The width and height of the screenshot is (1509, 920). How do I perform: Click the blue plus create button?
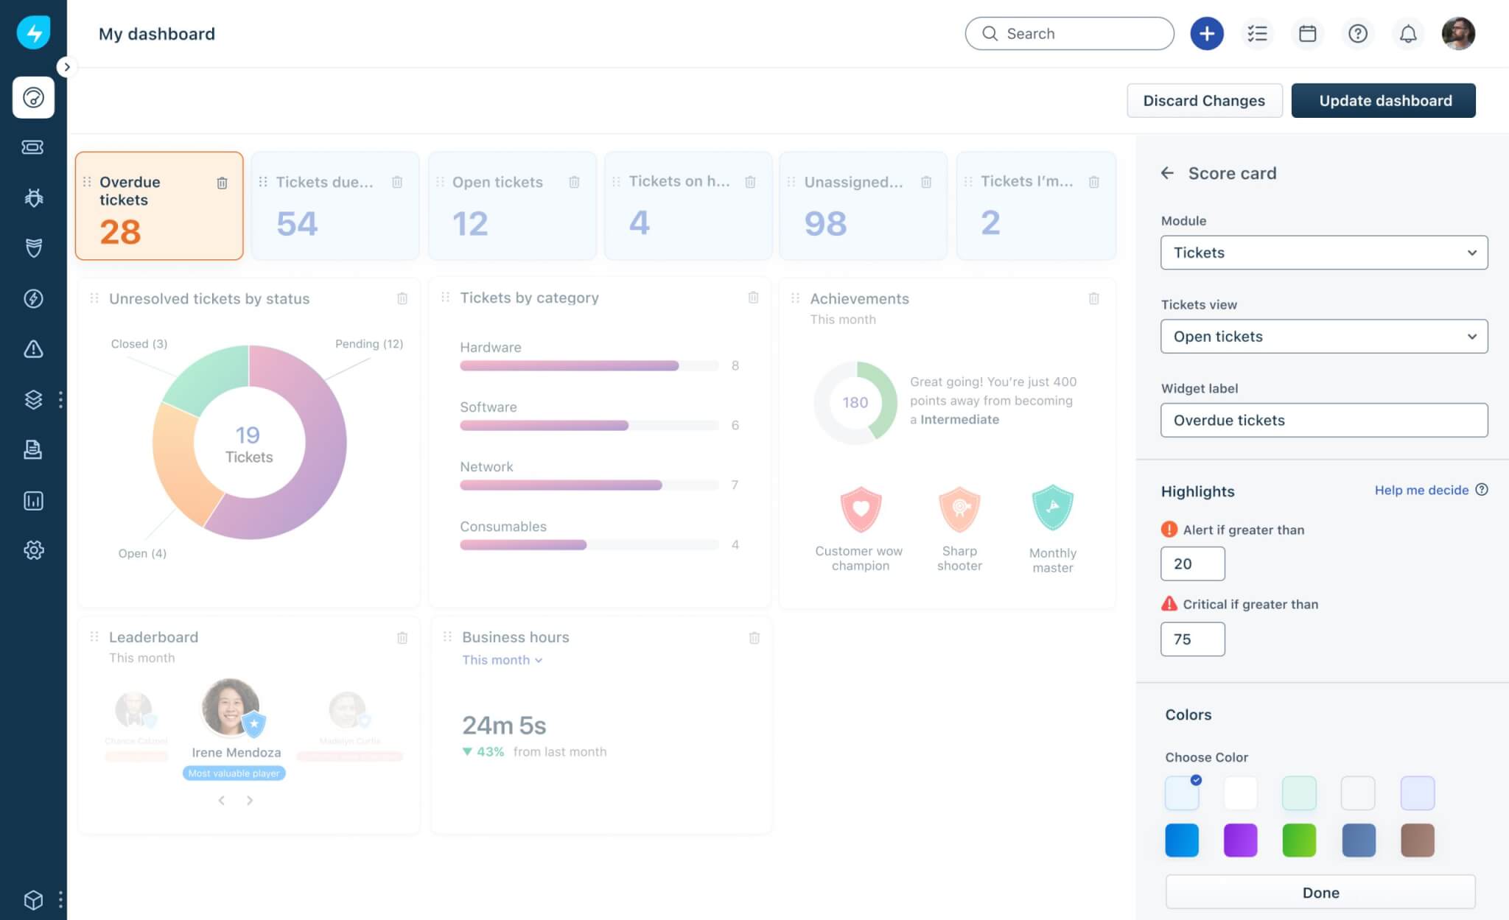pos(1207,34)
